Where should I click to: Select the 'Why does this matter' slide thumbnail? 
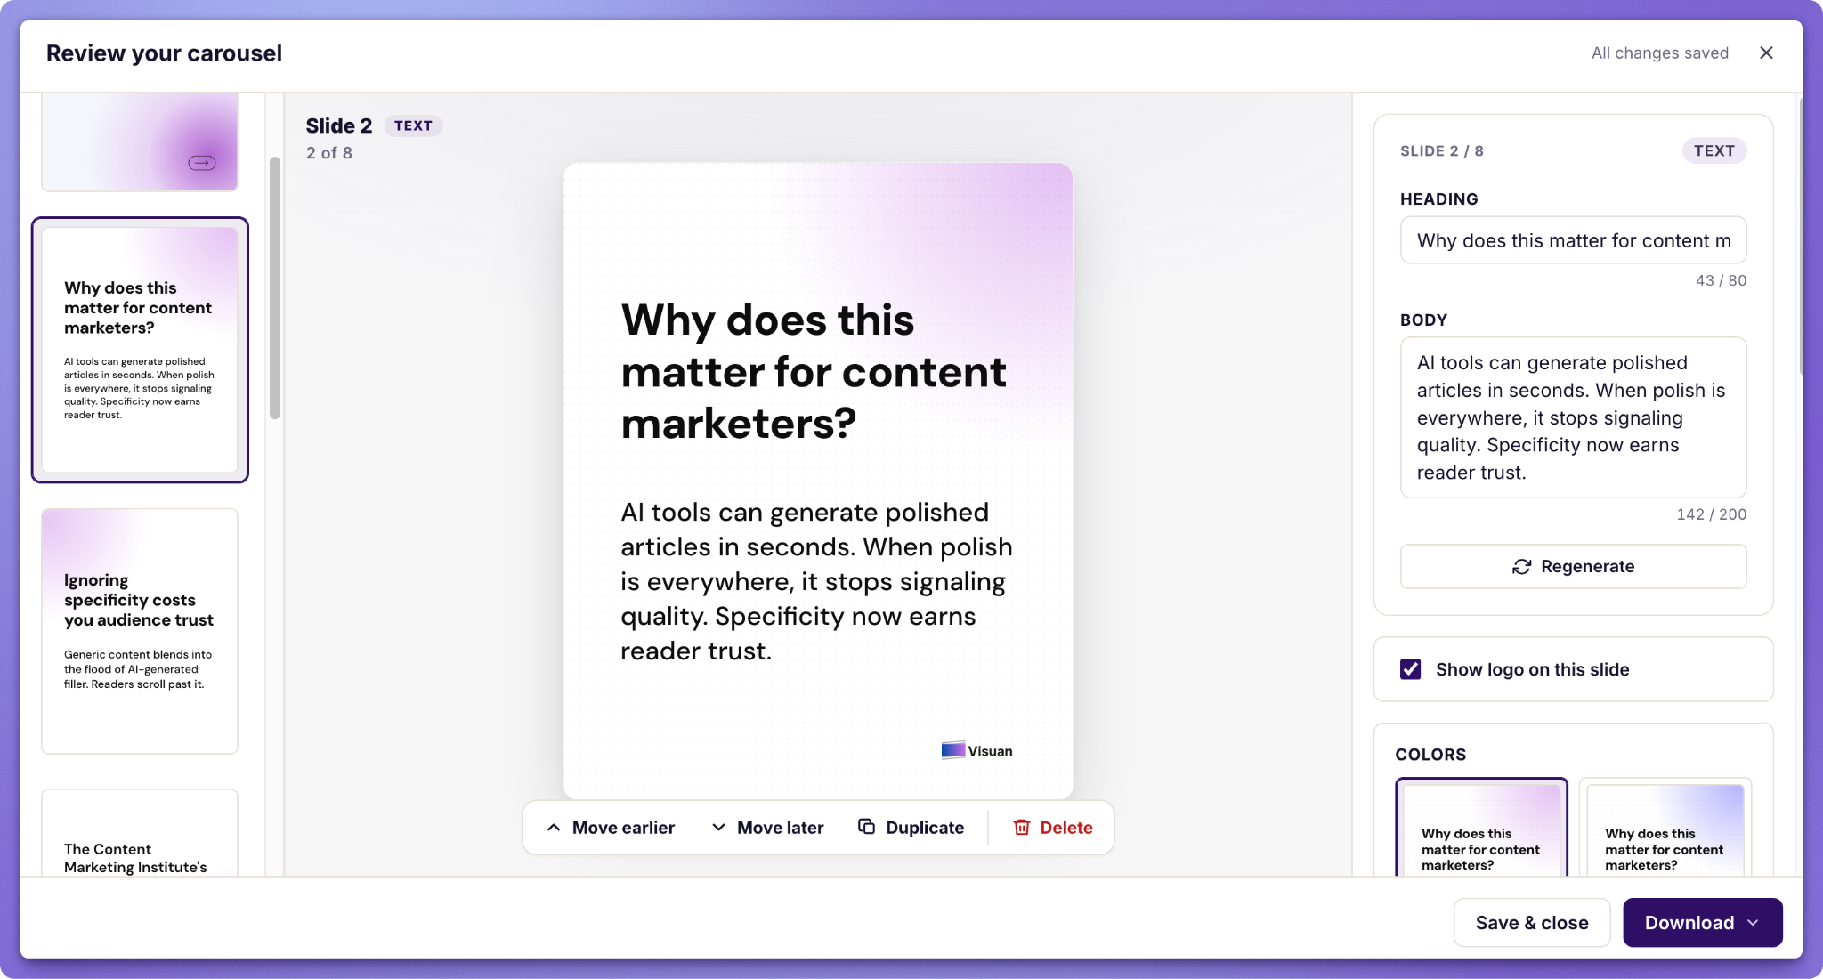point(140,350)
